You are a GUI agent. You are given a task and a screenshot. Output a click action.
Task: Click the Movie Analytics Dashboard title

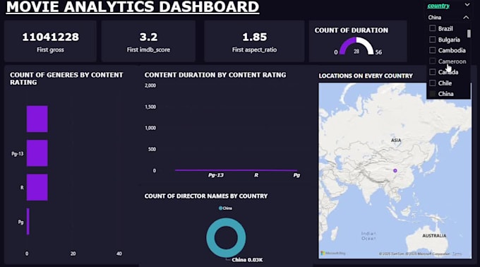[133, 7]
